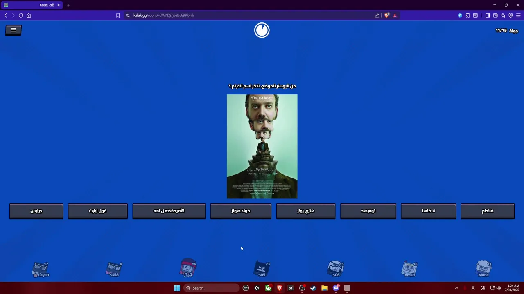Open Brave Wallet icon
Image resolution: width=524 pixels, height=294 pixels.
(495, 16)
